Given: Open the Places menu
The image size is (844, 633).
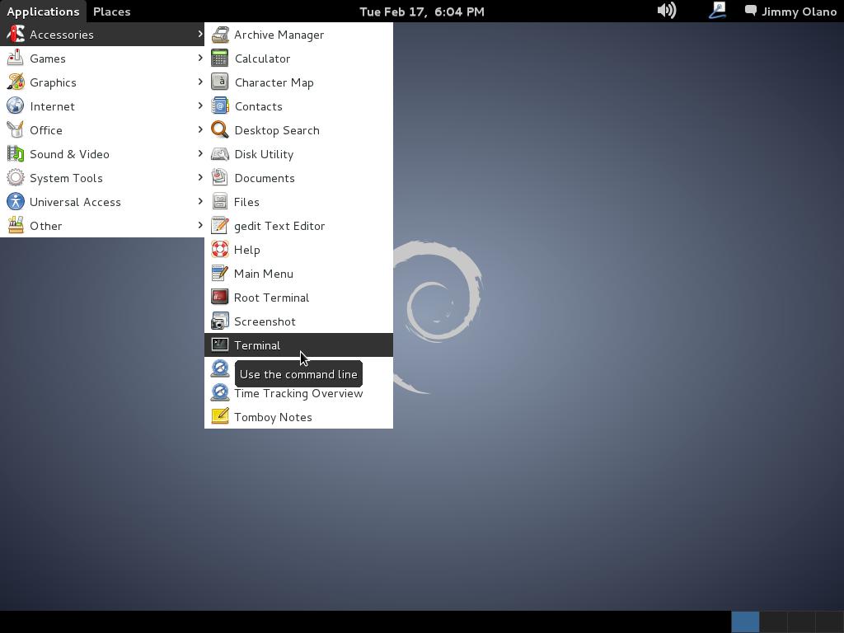Looking at the screenshot, I should coord(111,12).
